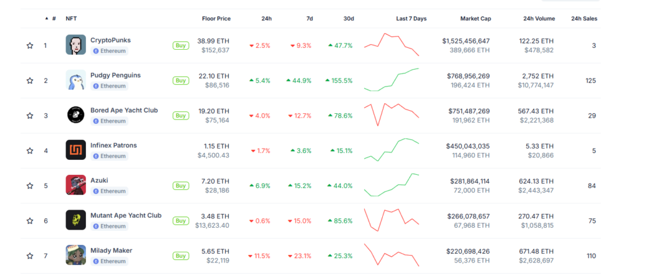Sort by the NFT name column header
The height and width of the screenshot is (275, 646).
click(x=71, y=18)
